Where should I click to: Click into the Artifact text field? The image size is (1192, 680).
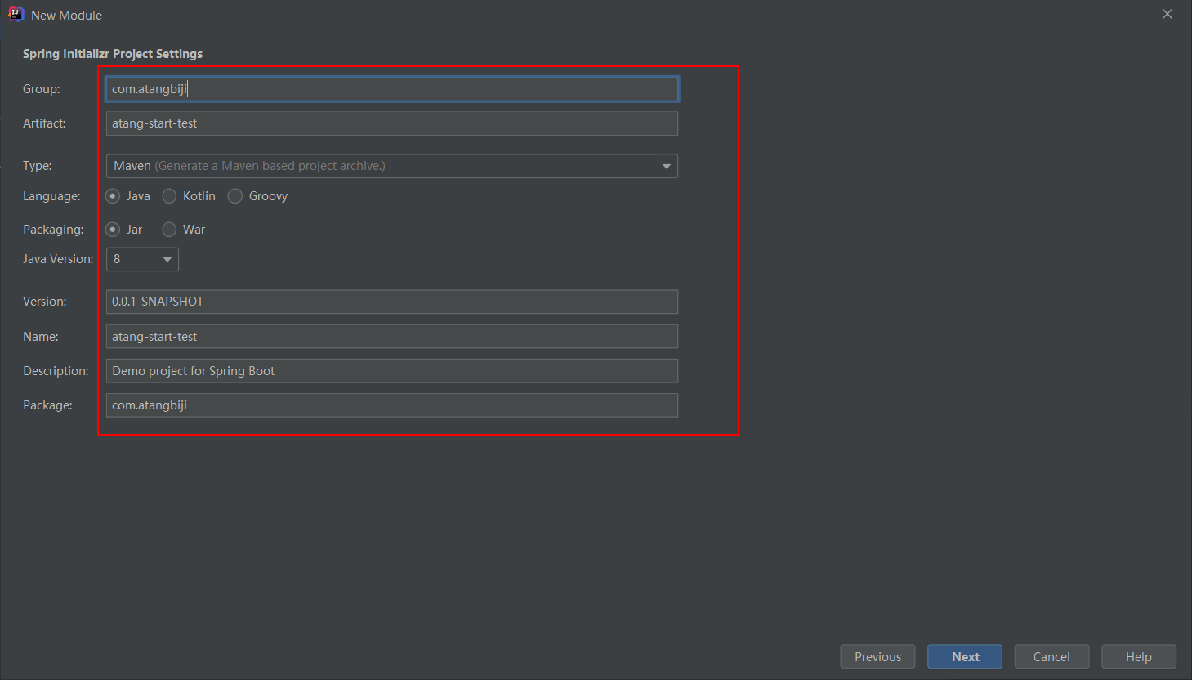pyautogui.click(x=392, y=123)
